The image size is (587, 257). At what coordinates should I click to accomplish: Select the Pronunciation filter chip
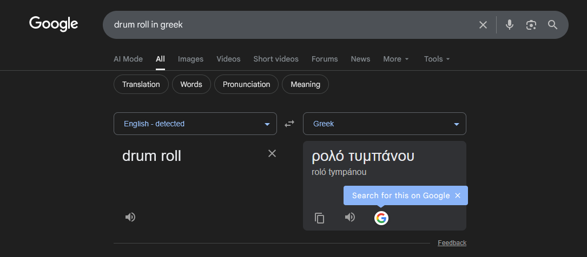[x=246, y=84]
